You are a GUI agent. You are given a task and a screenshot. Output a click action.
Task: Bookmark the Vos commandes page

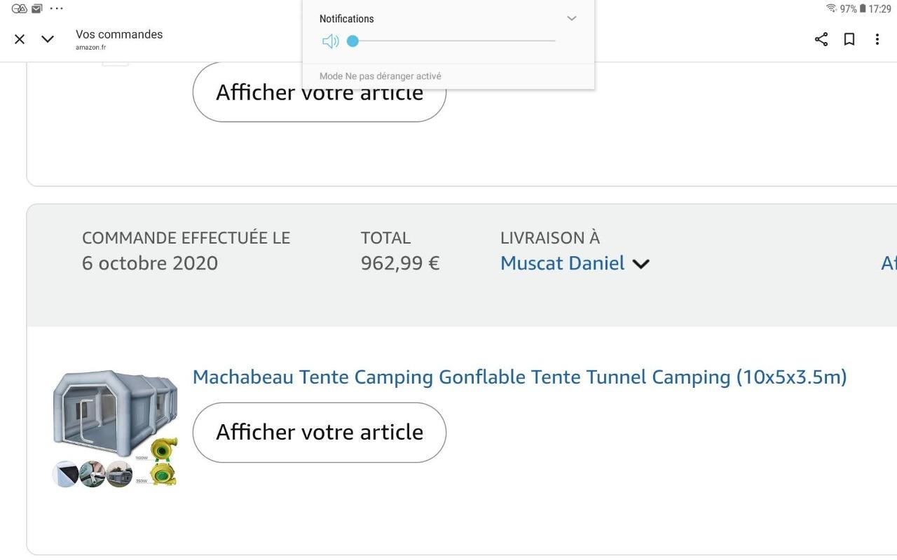point(849,39)
